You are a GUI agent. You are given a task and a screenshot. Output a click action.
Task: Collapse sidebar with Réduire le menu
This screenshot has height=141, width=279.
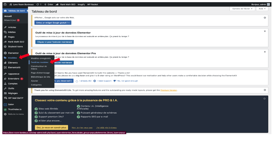15,114
